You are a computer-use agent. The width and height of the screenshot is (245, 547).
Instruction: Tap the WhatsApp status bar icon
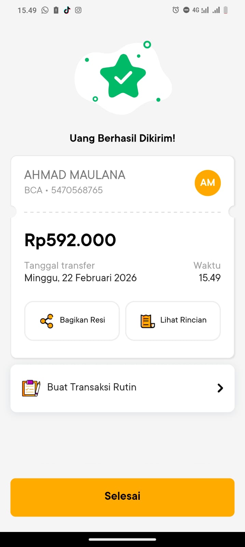[x=45, y=10]
